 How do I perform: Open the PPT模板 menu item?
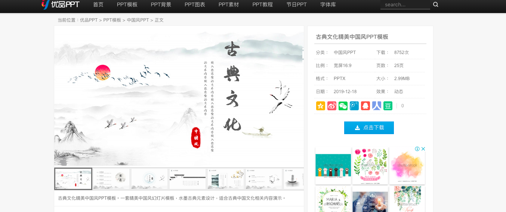point(127,4)
